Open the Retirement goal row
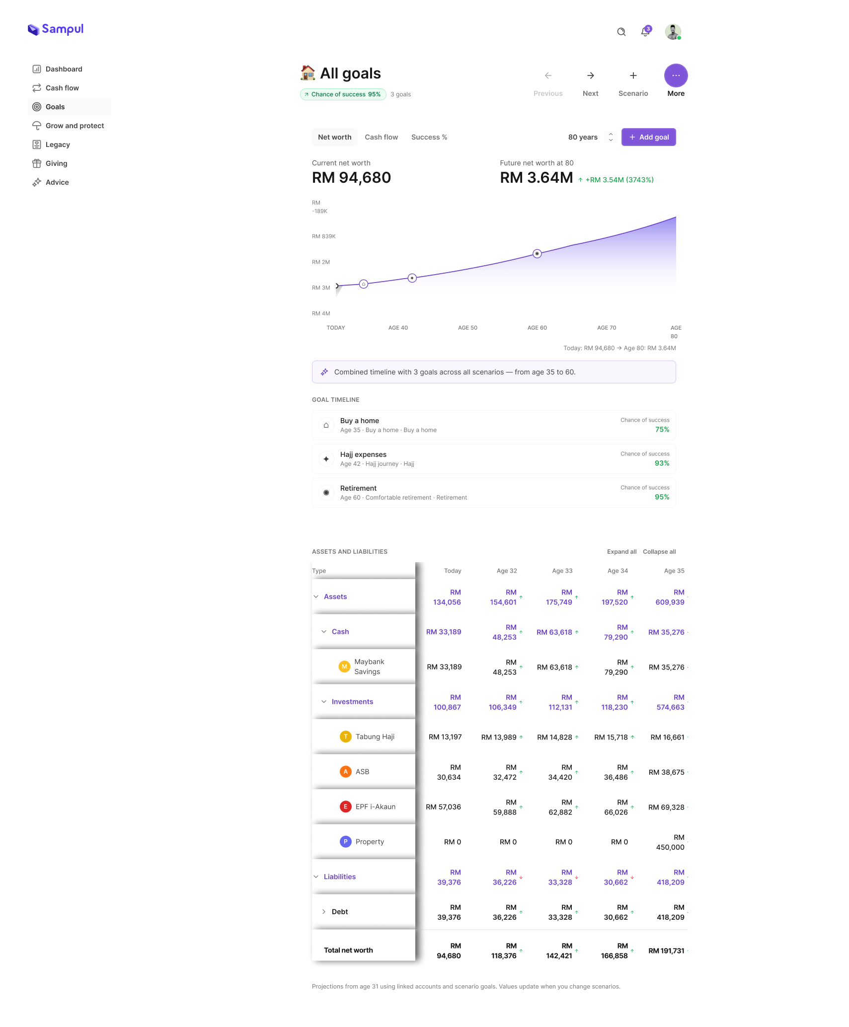 [494, 493]
